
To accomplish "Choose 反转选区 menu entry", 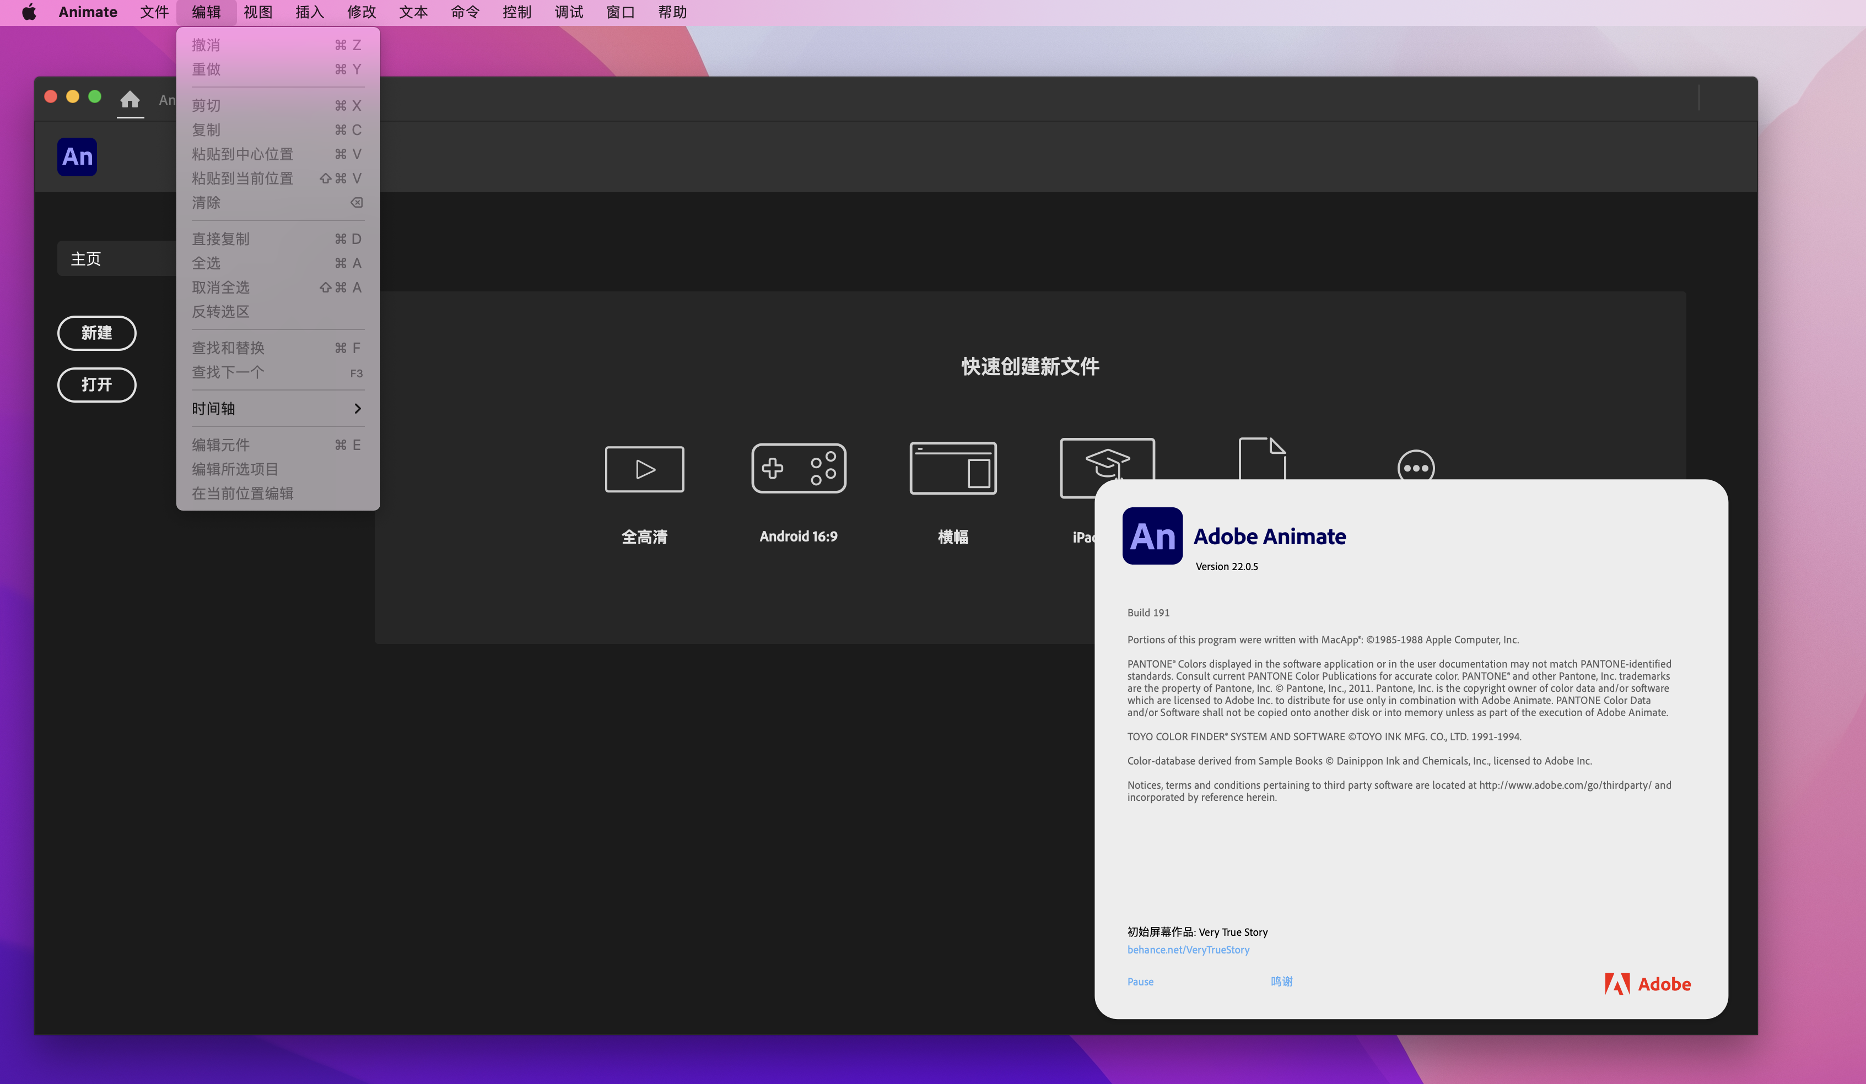I will (278, 312).
